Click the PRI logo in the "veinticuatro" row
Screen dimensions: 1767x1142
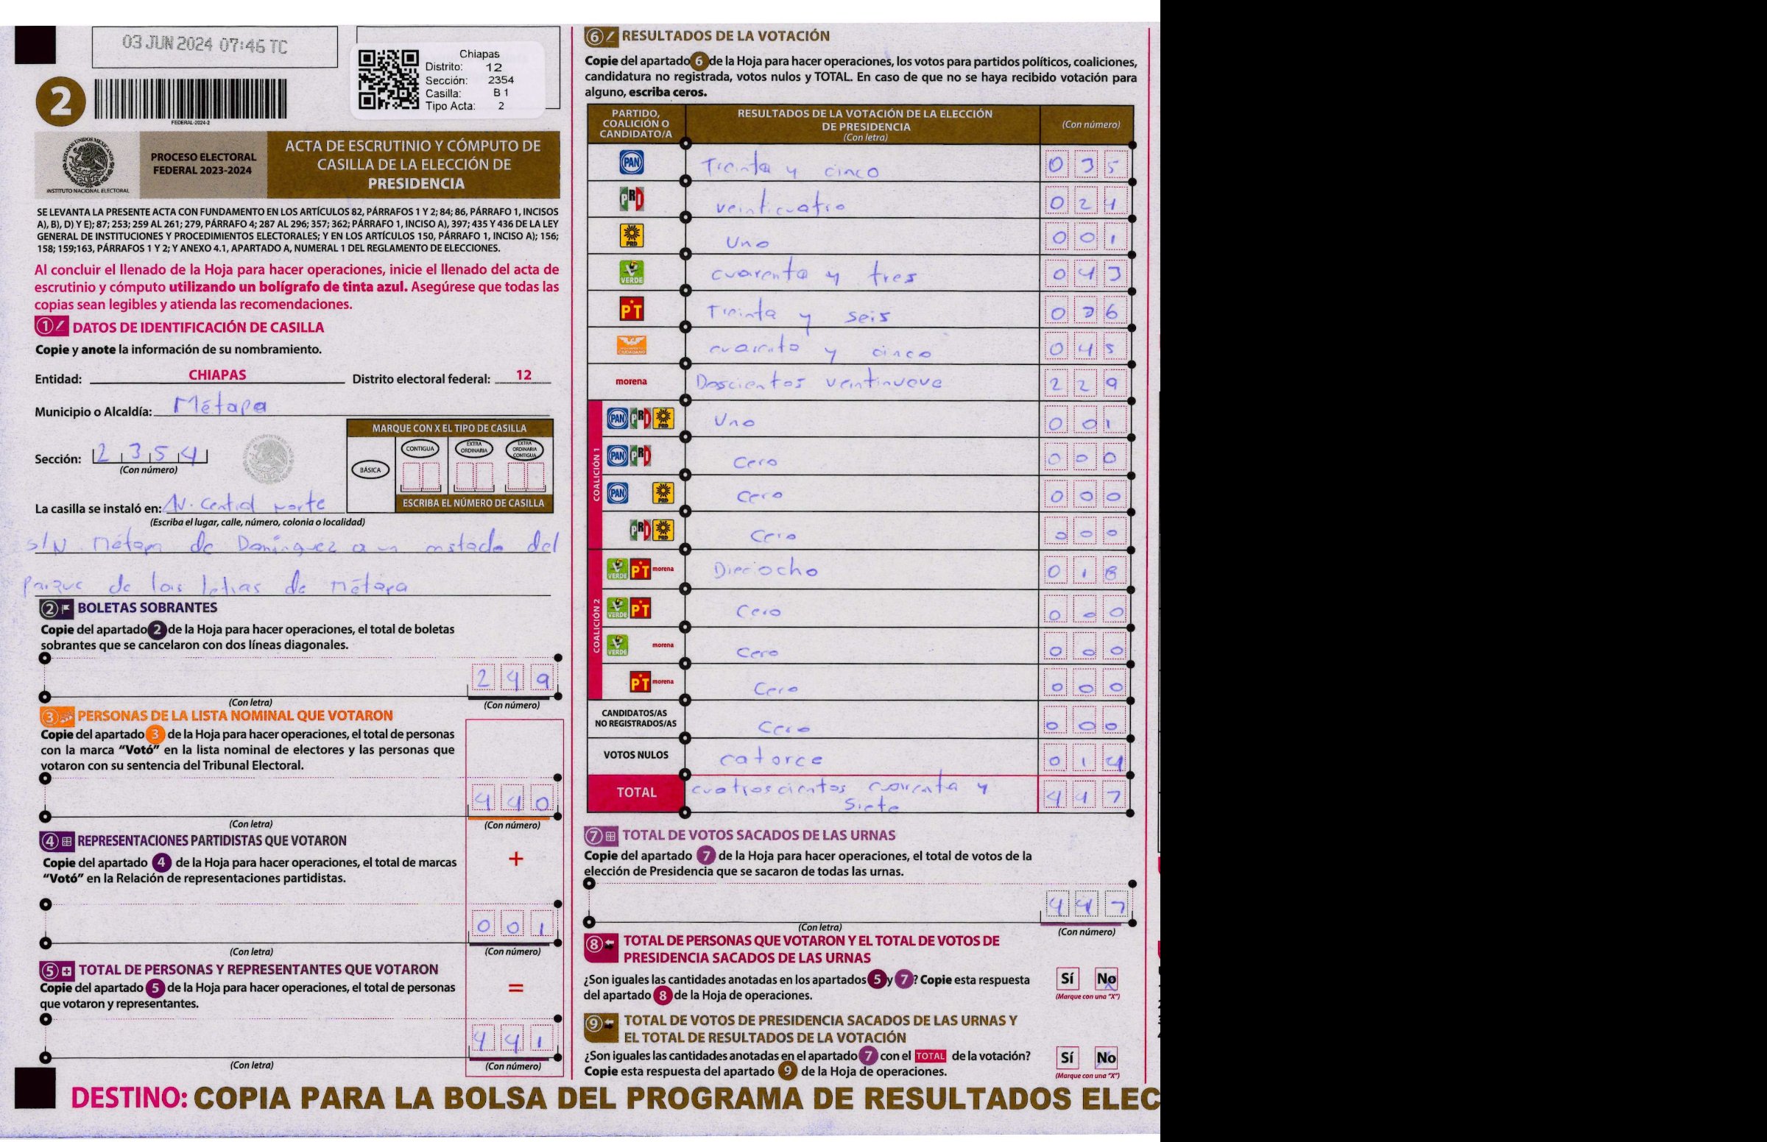tap(631, 199)
